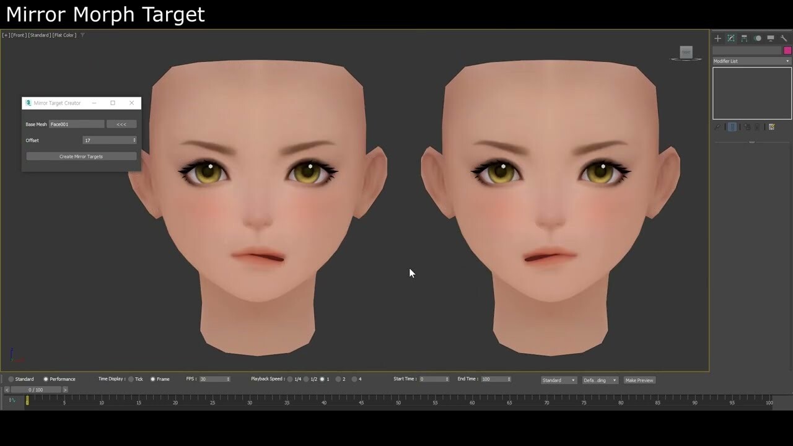This screenshot has height=446, width=793.
Task: Enable the Performance time display mode
Action: coord(46,378)
